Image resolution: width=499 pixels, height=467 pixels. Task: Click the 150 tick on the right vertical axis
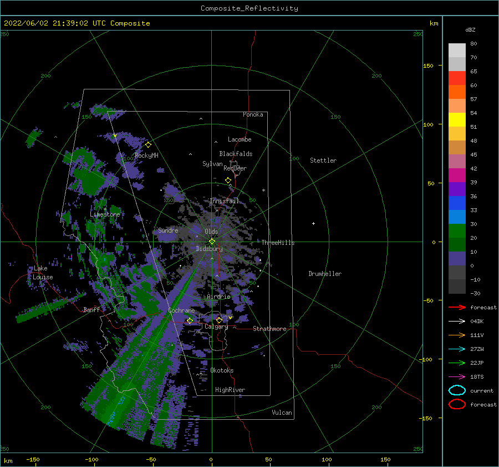pos(428,66)
